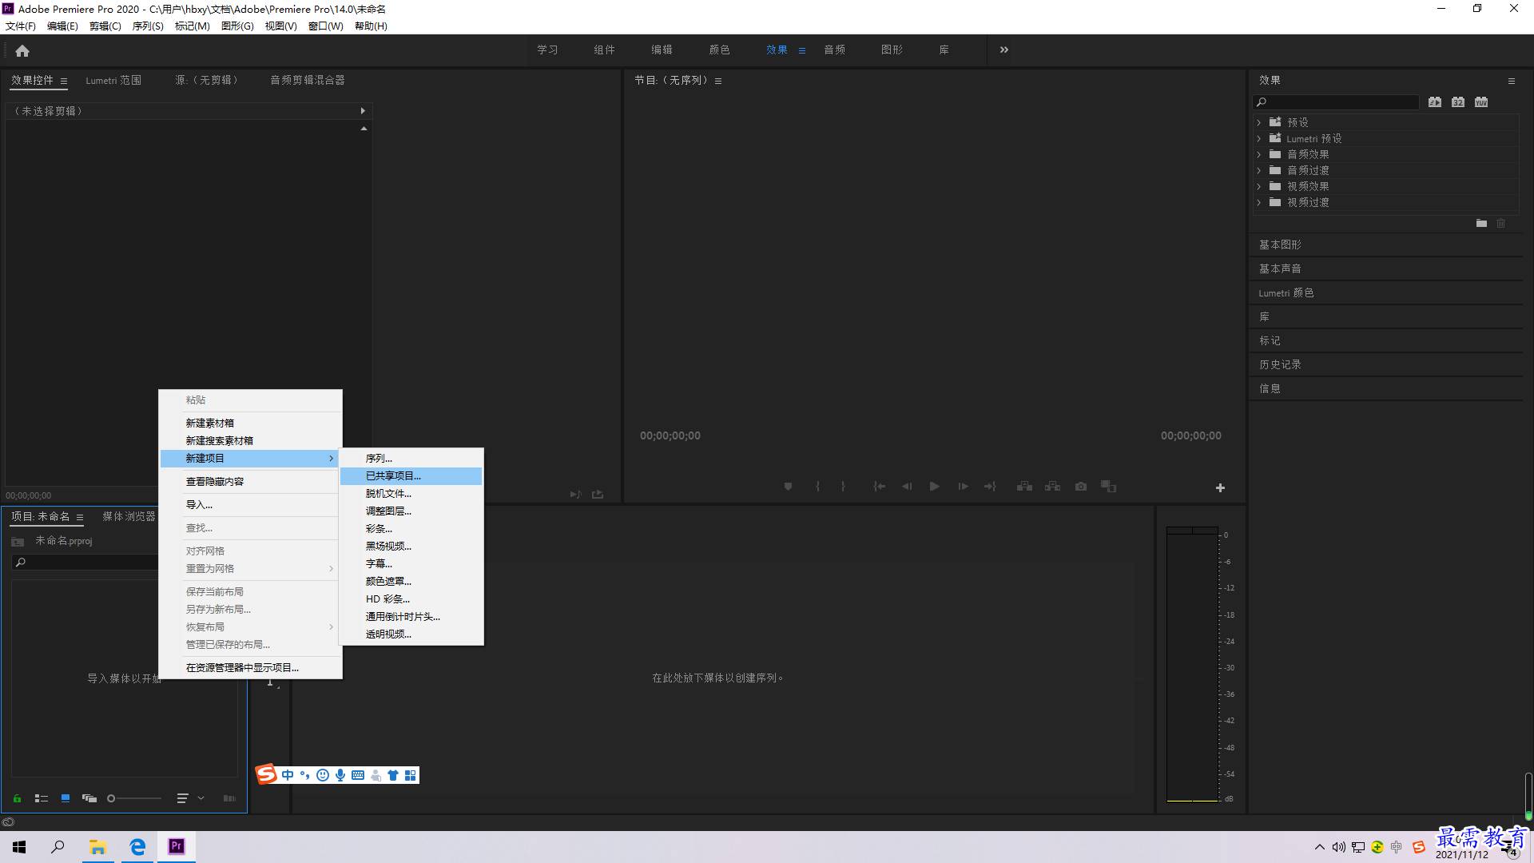Image resolution: width=1534 pixels, height=863 pixels.
Task: Open the Program monitor panel menu
Action: click(x=718, y=81)
